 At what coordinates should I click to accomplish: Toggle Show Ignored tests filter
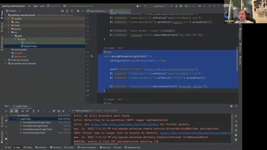(16, 111)
